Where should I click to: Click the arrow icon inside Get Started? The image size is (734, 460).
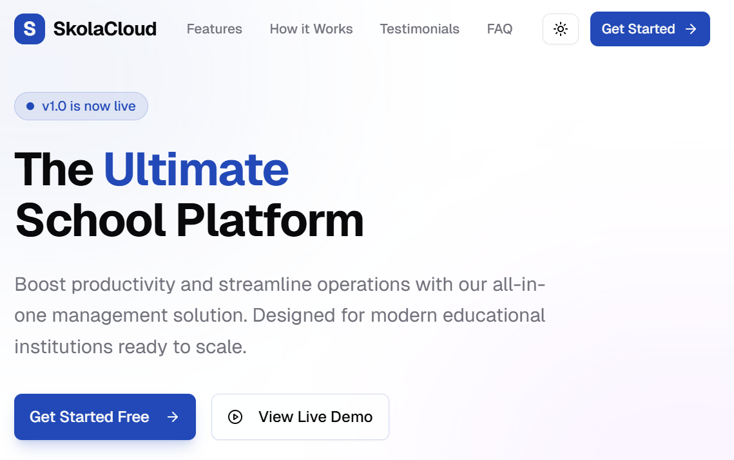[x=690, y=29]
